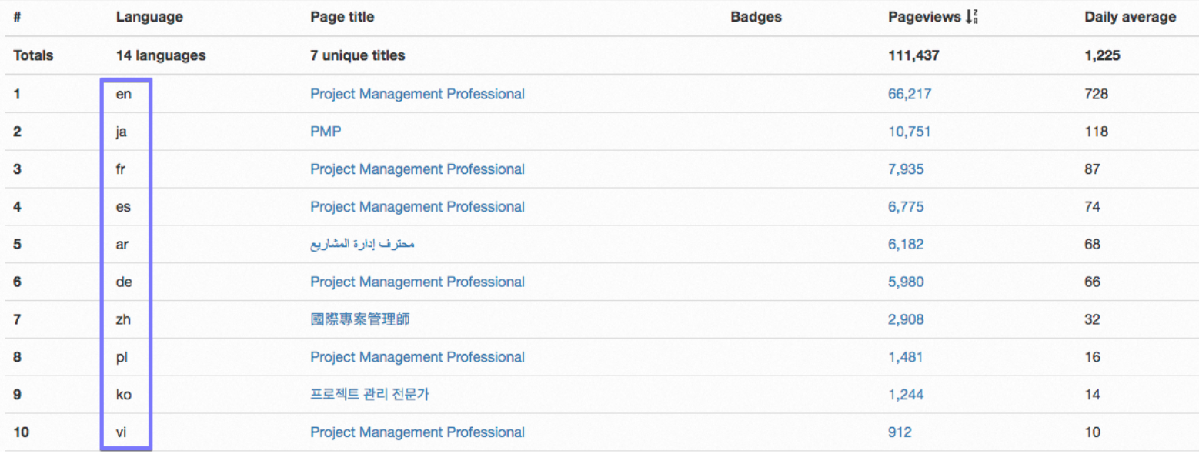Screen dimensions: 1199x454
Task: Click the 912 pageviews link
Action: tap(899, 432)
